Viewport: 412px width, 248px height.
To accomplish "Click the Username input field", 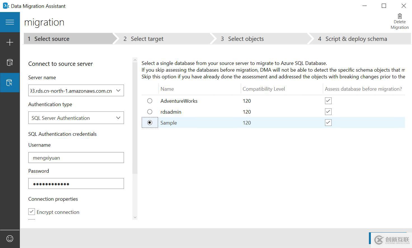I will [76, 158].
